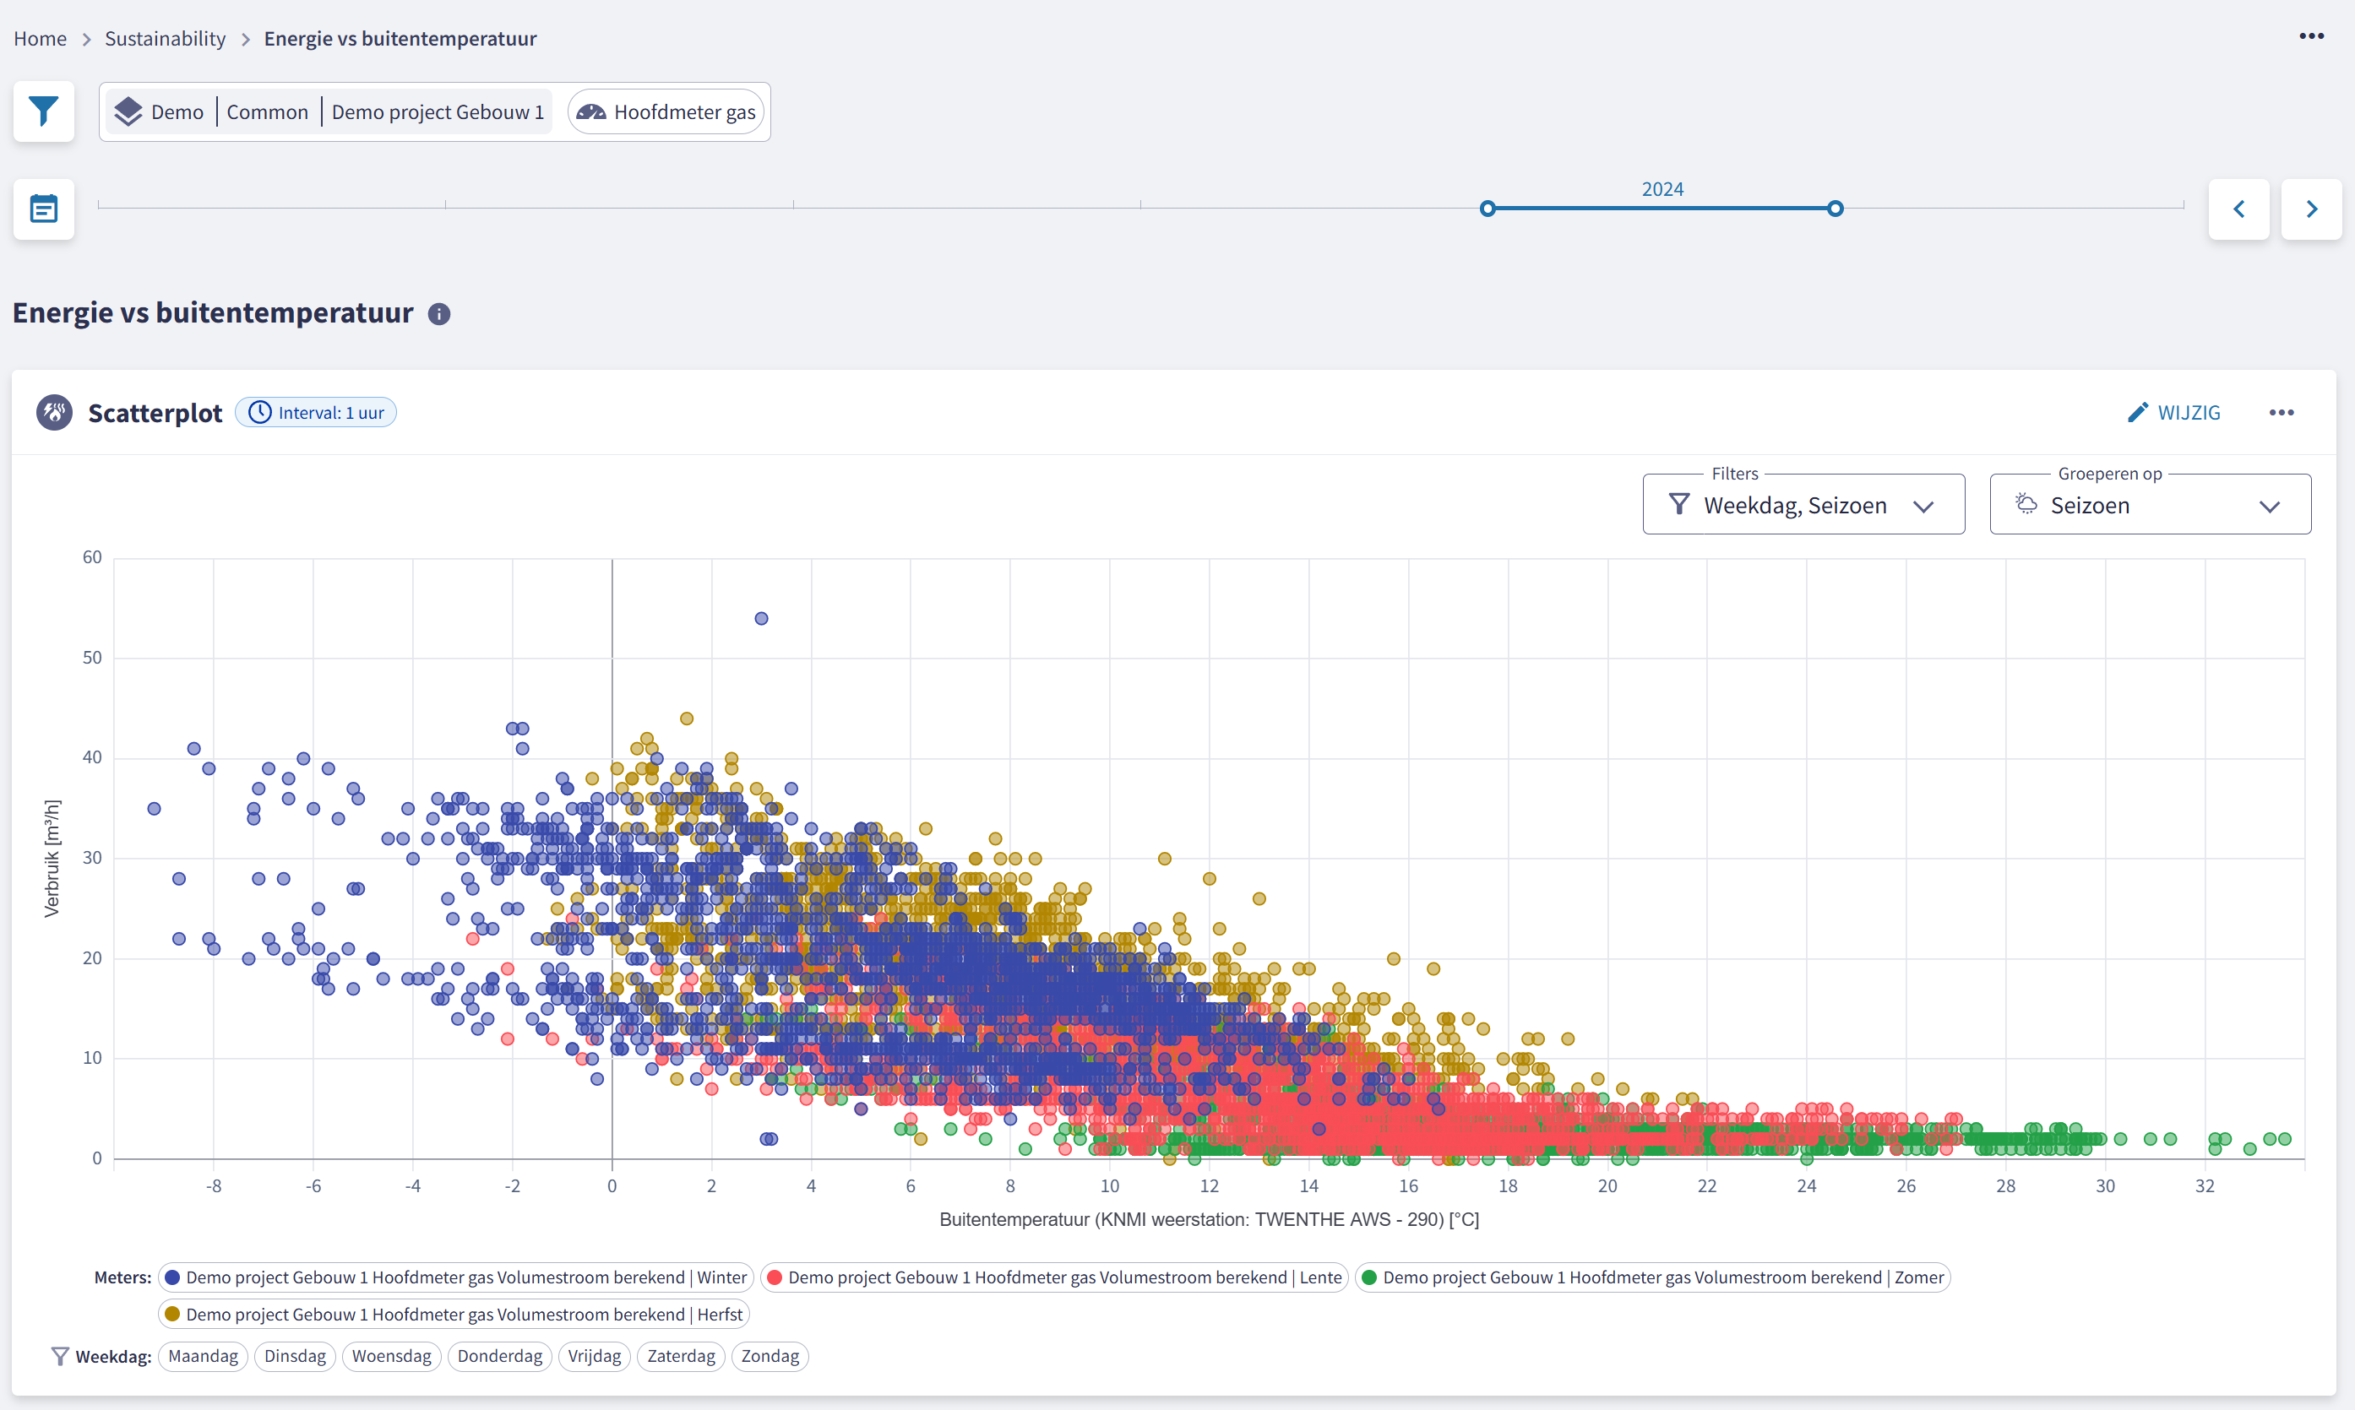This screenshot has height=1410, width=2355.
Task: Toggle Winter series in legend
Action: tap(456, 1277)
